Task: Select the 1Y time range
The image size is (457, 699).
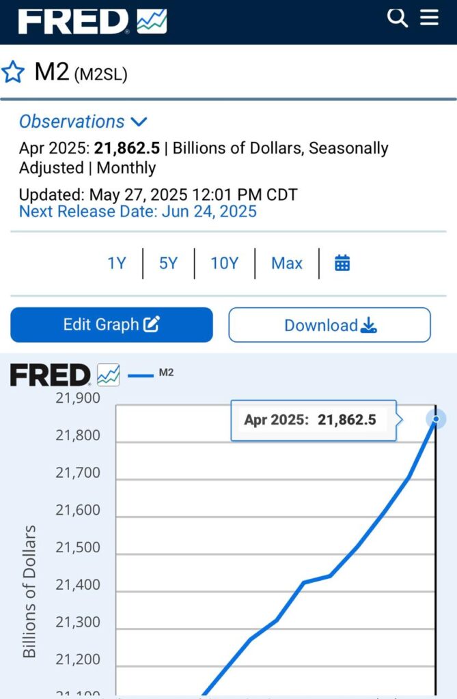Action: (x=117, y=263)
